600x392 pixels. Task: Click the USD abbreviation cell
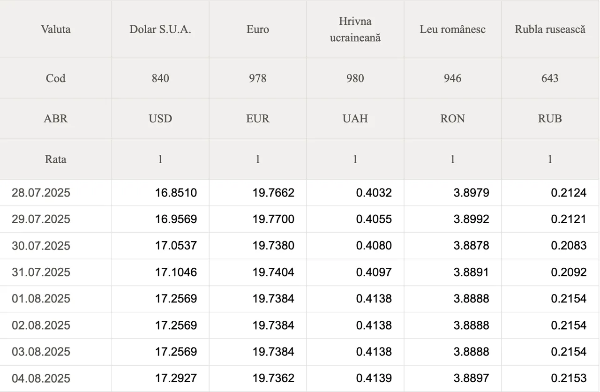pos(160,119)
